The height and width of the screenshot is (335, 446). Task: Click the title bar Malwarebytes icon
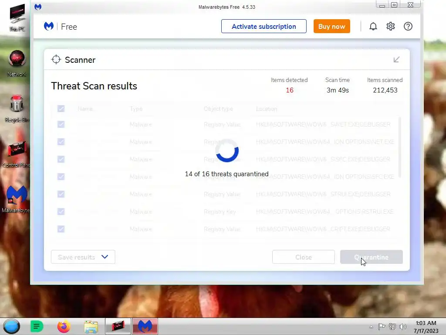point(38,7)
